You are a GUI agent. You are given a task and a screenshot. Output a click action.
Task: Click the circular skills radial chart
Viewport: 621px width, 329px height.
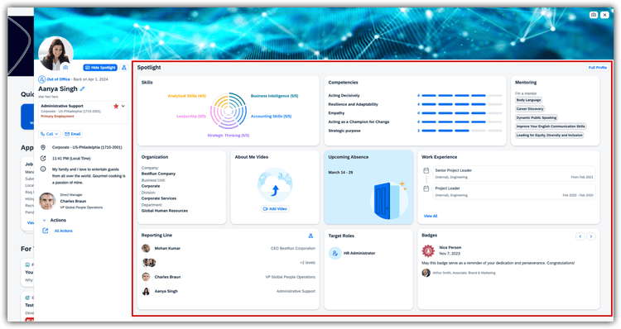229,111
